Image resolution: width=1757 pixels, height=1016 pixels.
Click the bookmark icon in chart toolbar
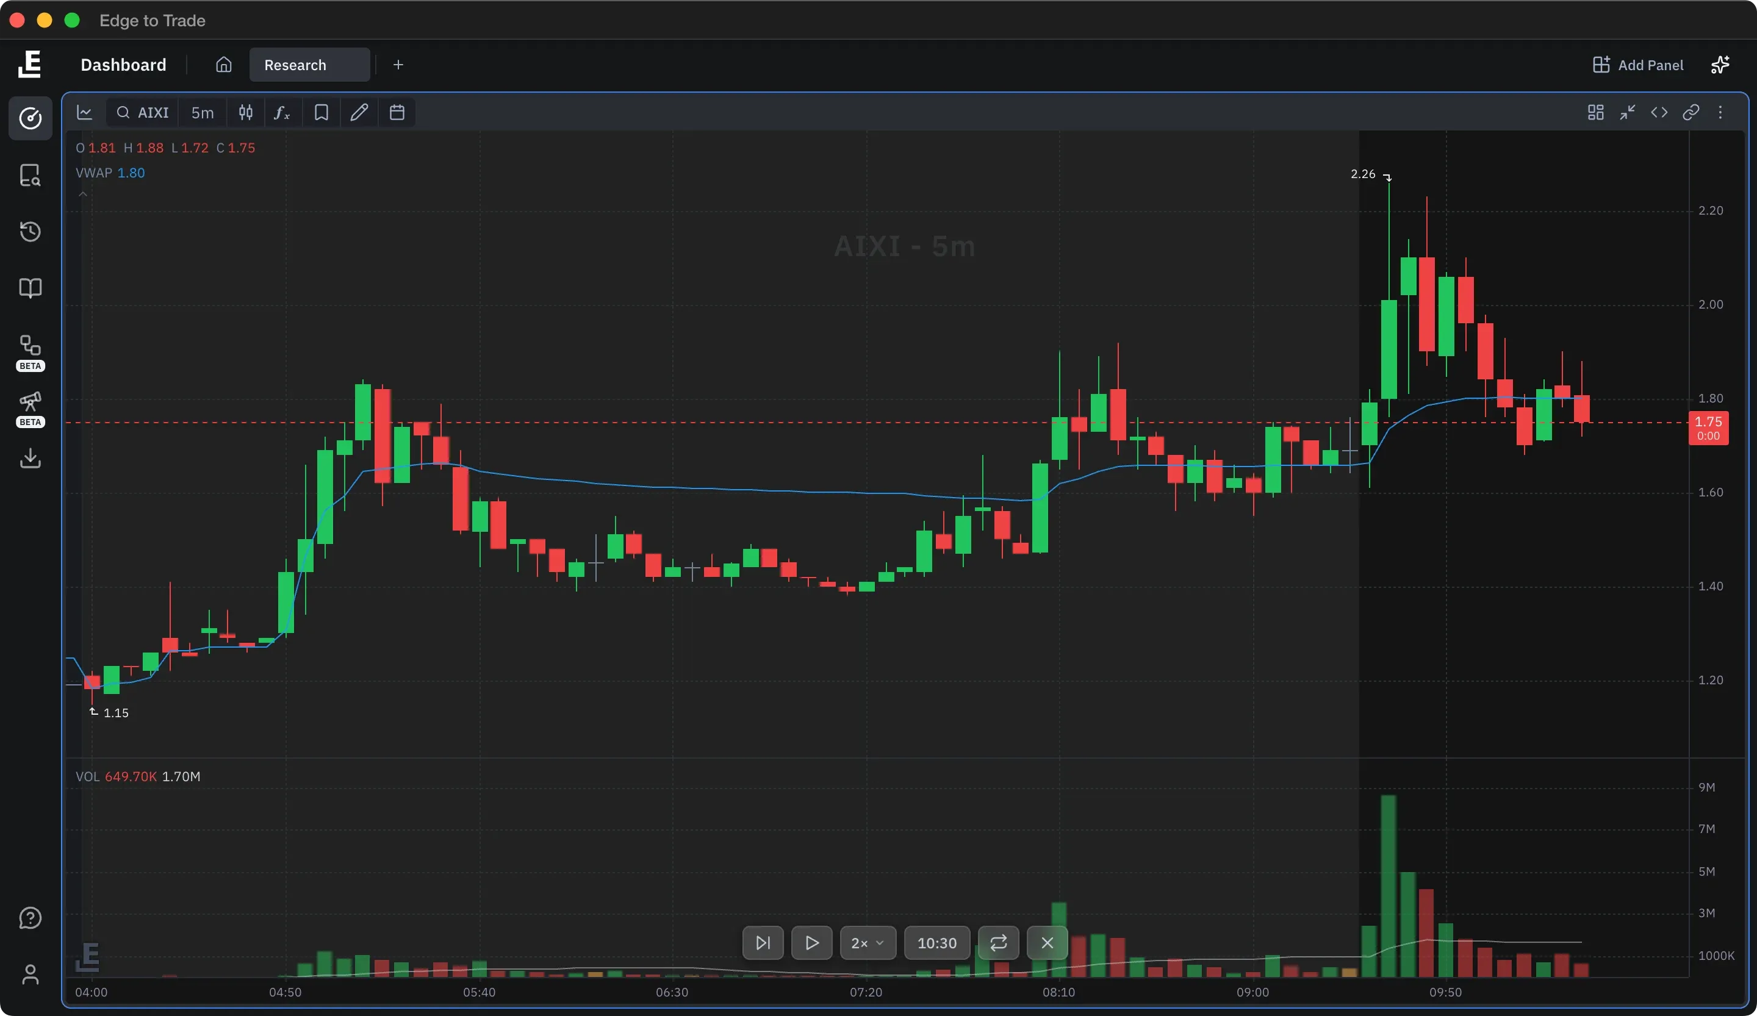[x=321, y=112]
